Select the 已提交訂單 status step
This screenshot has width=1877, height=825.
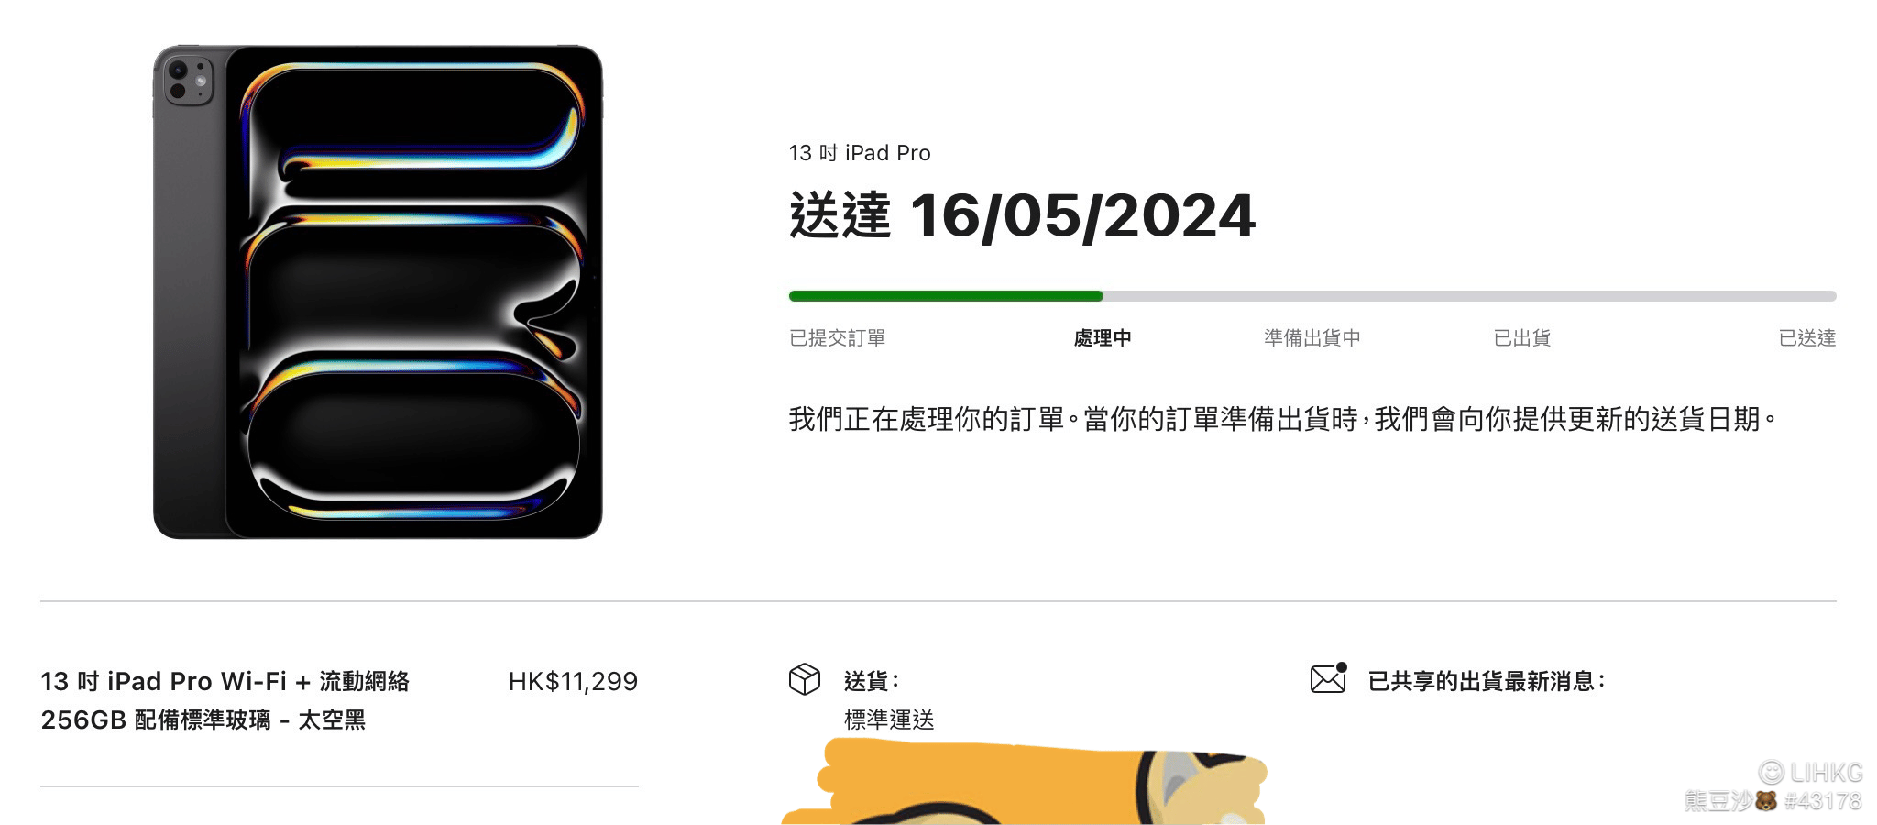click(837, 338)
